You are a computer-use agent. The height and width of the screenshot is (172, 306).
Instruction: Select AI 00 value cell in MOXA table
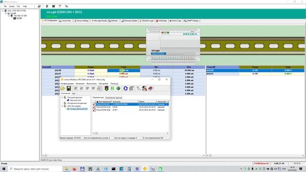click(124, 70)
